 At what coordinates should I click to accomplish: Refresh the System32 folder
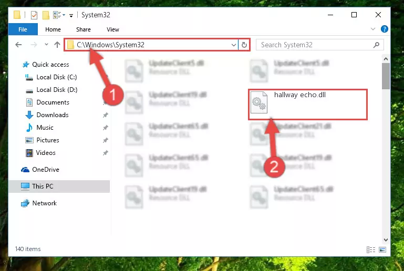(244, 45)
